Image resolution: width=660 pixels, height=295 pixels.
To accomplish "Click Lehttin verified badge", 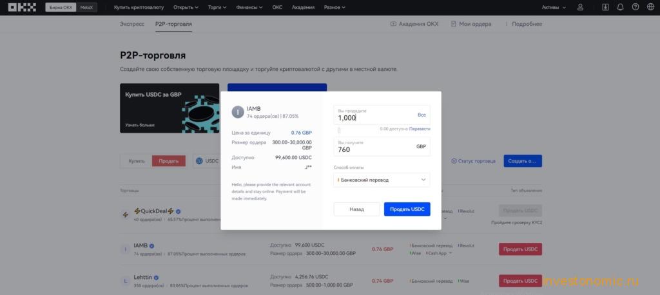I will click(156, 278).
